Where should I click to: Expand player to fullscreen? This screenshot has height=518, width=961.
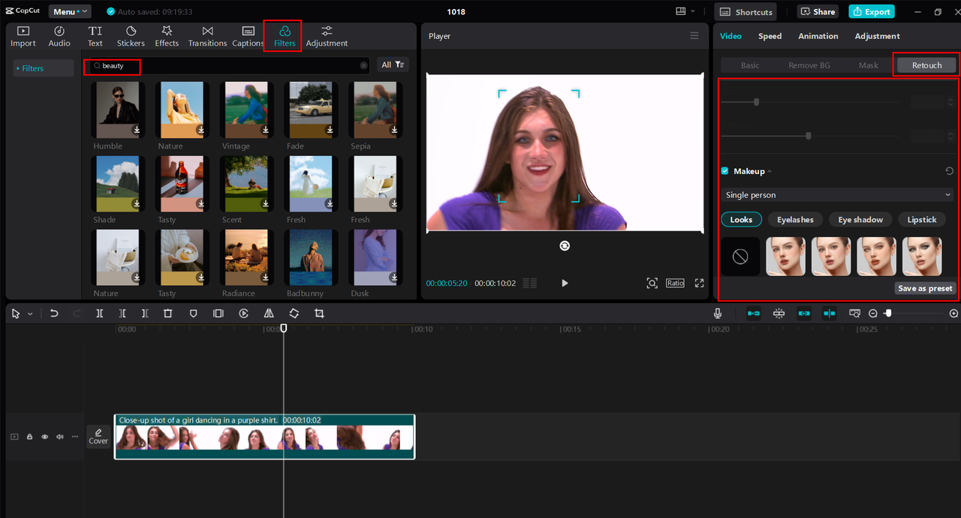[x=699, y=283]
